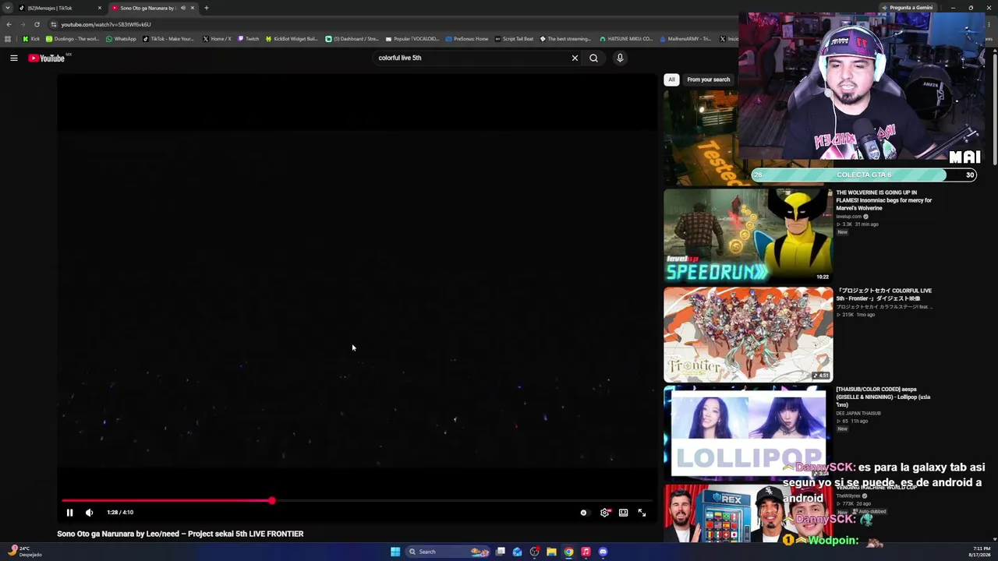998x561 pixels.
Task: Run the search with the magnifier button
Action: (x=593, y=58)
